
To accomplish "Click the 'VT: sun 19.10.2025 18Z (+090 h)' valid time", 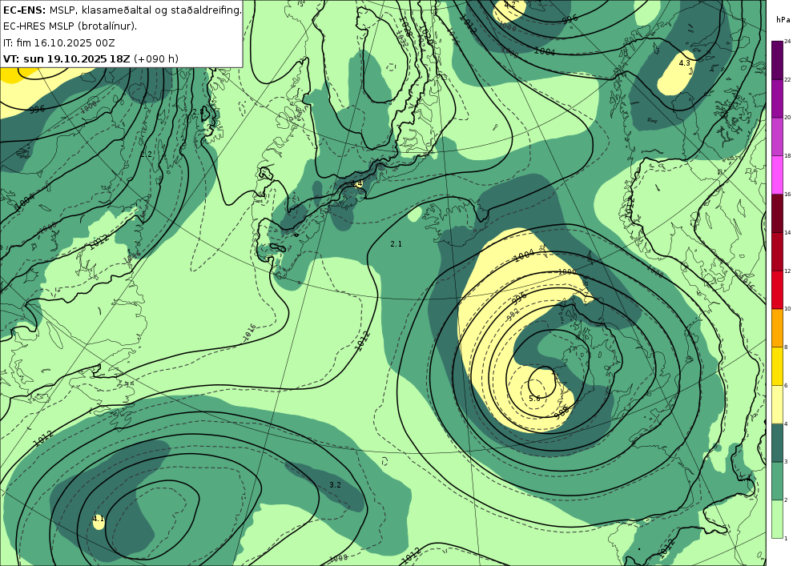I will pos(91,58).
